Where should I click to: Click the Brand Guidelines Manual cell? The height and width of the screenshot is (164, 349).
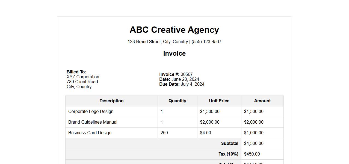[x=93, y=122]
